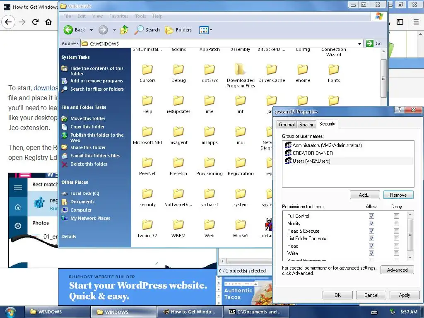
Task: Open the Views icon in Explorer toolbar
Action: click(x=204, y=30)
